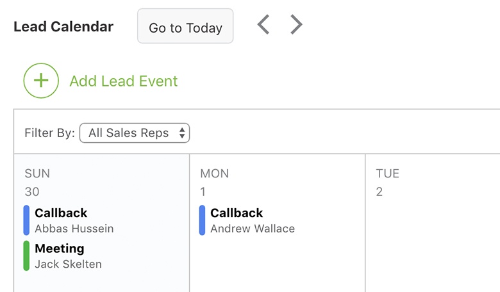Screen dimensions: 500x292
Task: Click the date number 30 on Sunday
Action: tap(32, 191)
